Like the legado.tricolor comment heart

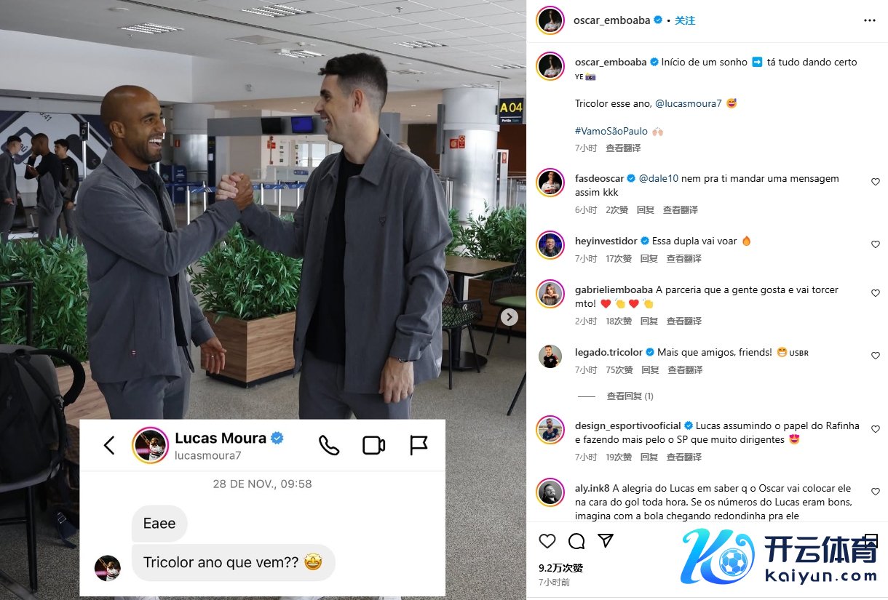coord(876,356)
